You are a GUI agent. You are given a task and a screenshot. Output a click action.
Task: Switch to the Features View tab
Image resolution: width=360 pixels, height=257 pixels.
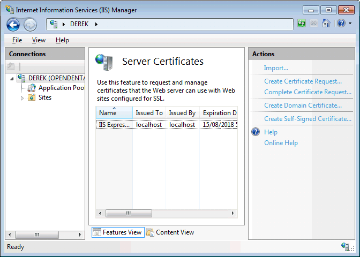[118, 232]
